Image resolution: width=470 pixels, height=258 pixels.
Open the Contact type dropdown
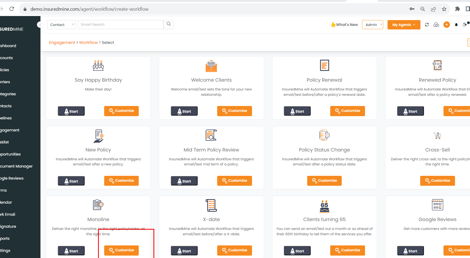tap(62, 25)
